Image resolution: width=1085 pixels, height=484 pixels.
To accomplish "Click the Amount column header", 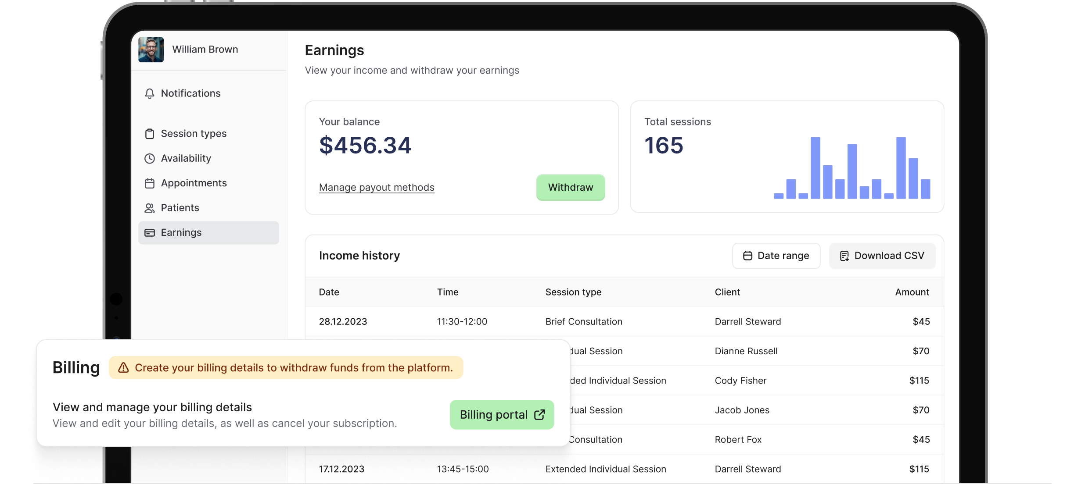I will pyautogui.click(x=912, y=292).
